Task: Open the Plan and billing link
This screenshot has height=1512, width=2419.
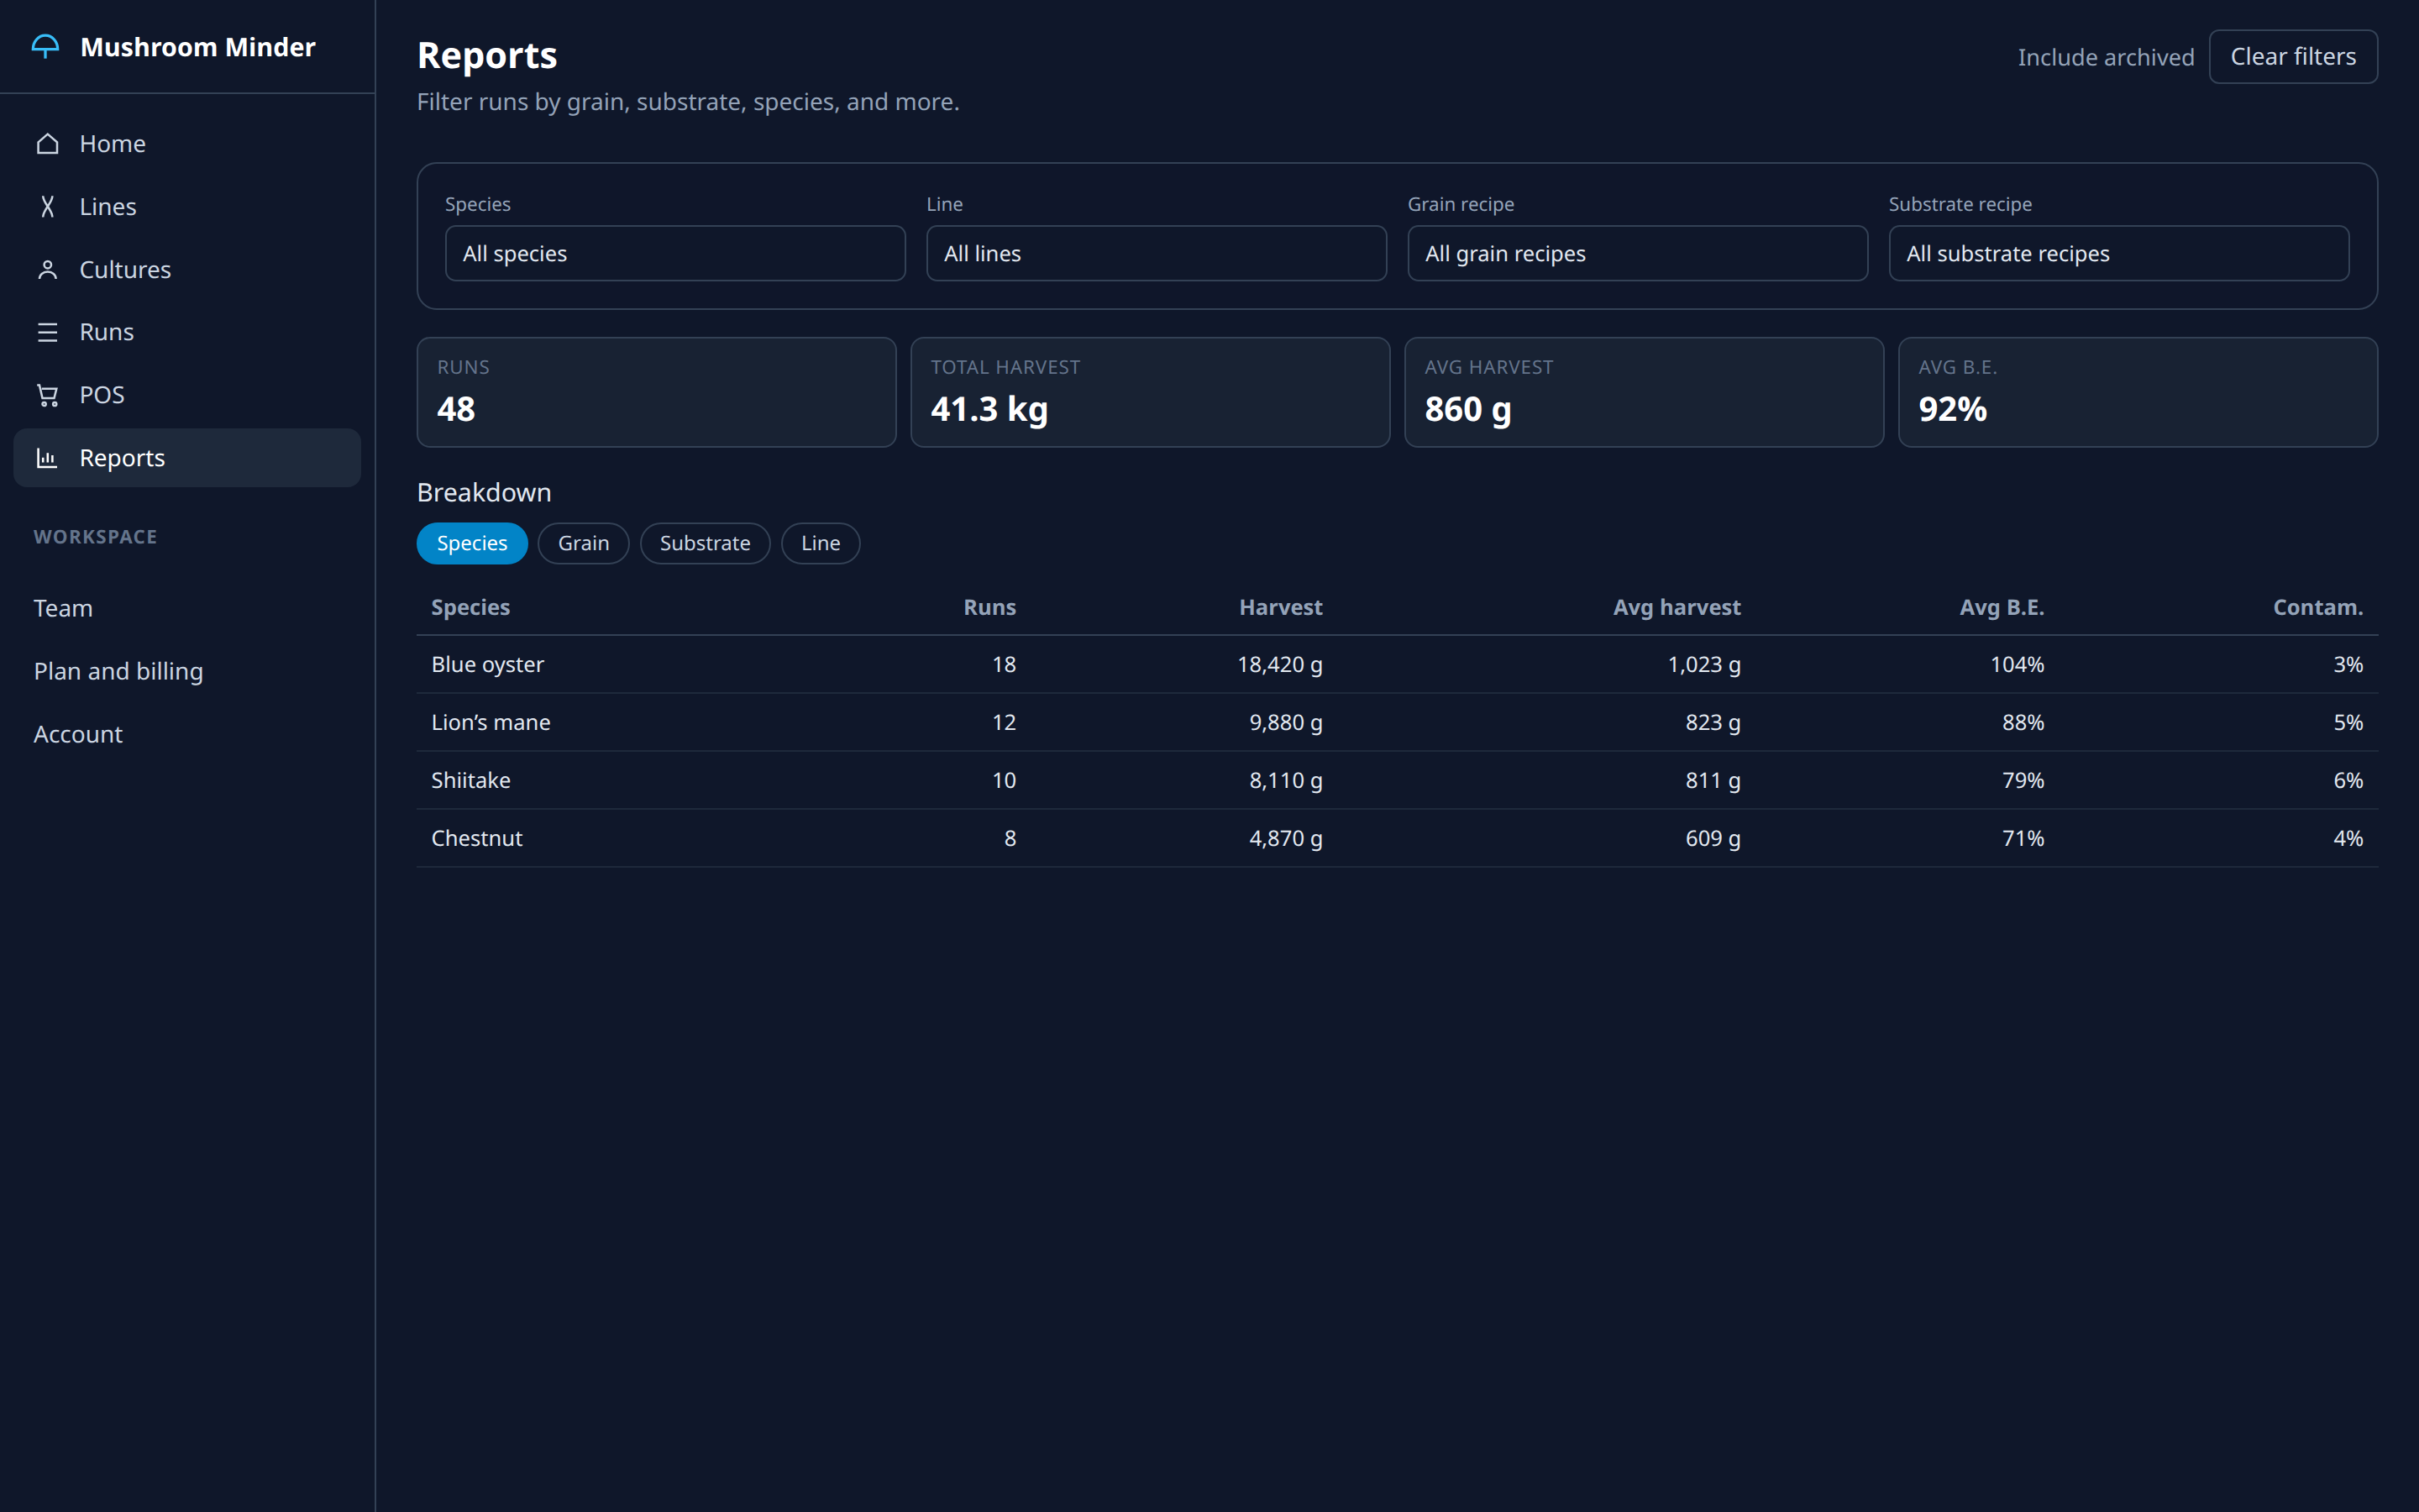Action: [x=118, y=671]
